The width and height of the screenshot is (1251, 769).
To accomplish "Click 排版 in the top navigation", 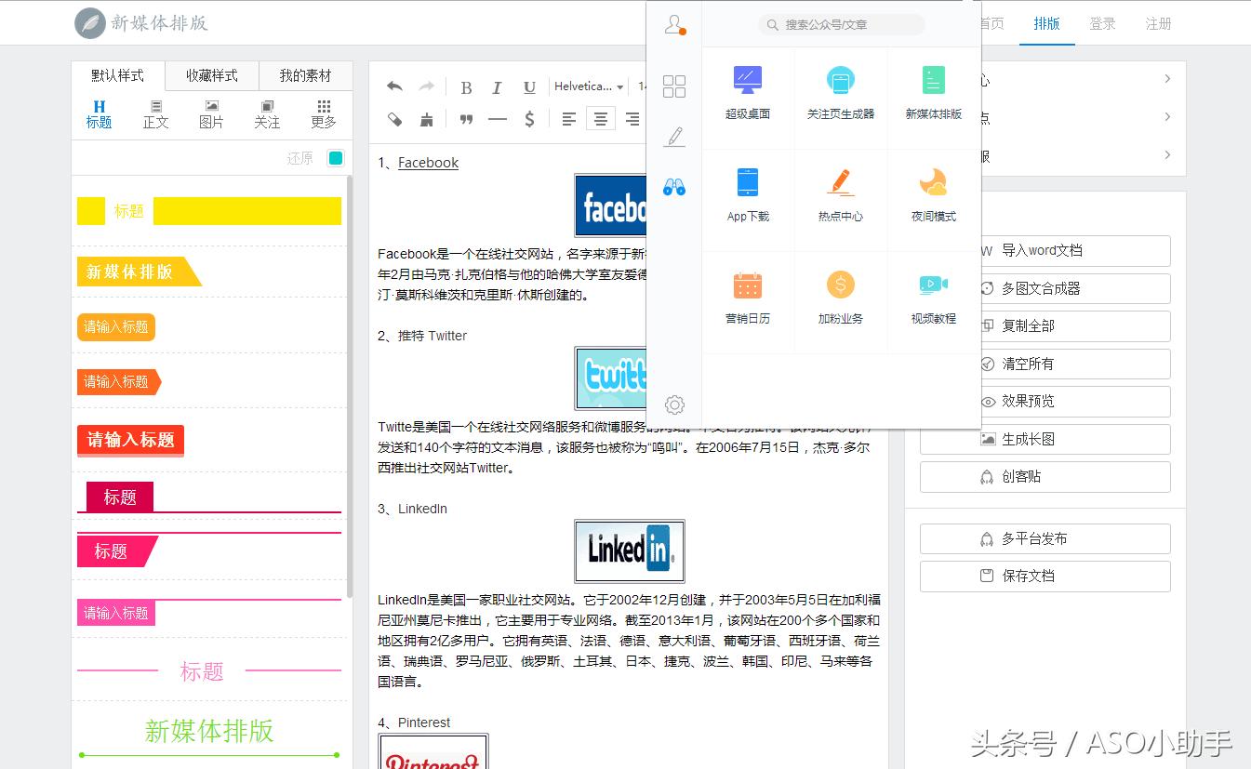I will (x=1046, y=24).
